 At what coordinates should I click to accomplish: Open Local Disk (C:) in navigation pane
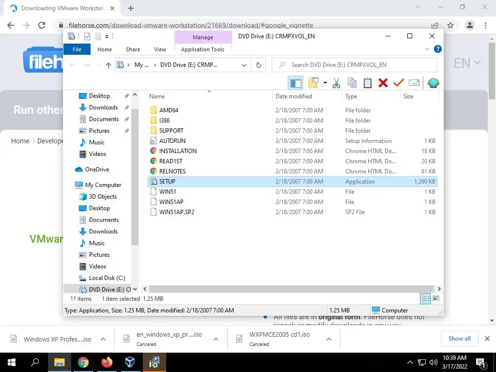point(107,278)
